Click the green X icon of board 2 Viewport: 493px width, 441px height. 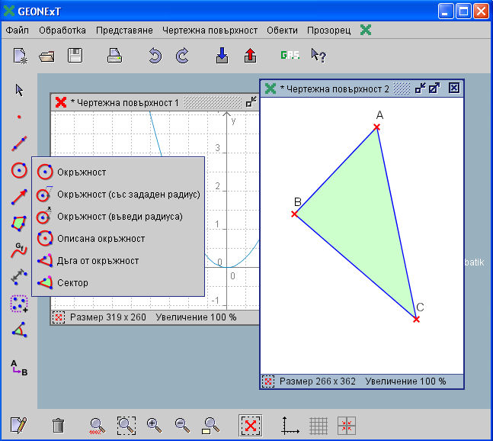coord(270,89)
